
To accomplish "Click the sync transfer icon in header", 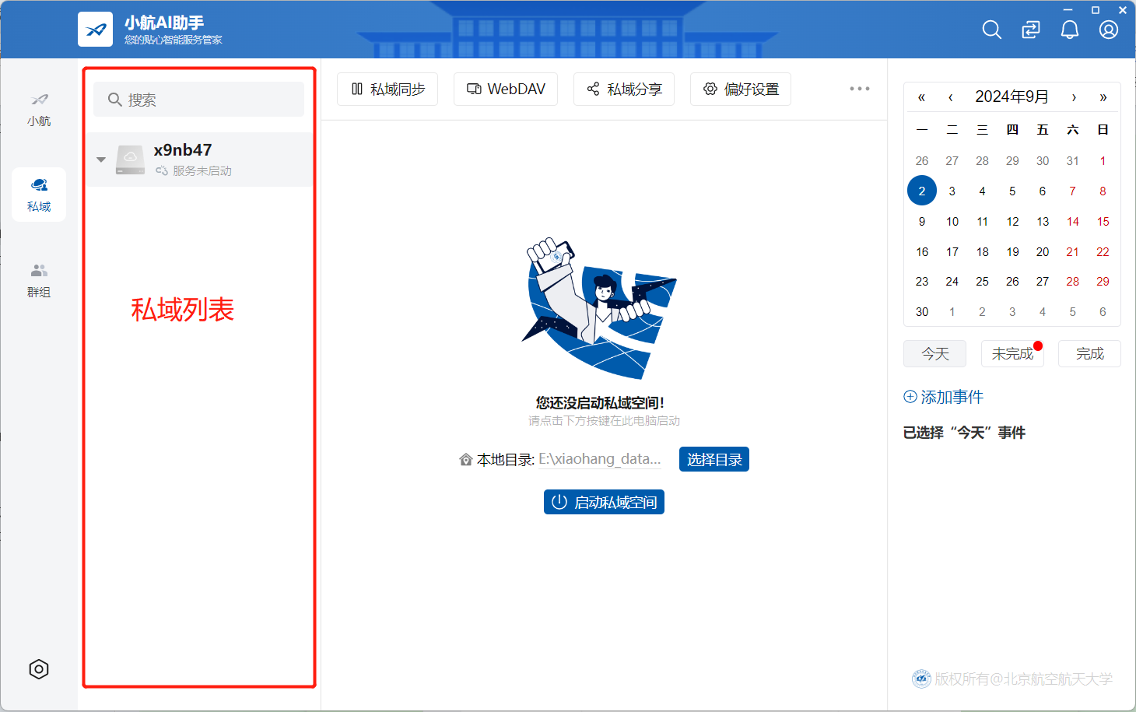I will [1030, 30].
